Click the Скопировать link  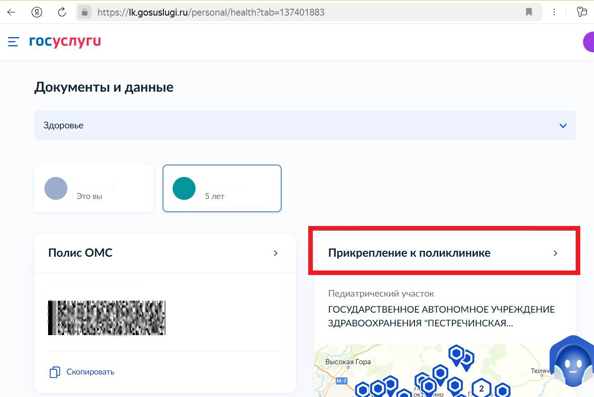pos(90,372)
